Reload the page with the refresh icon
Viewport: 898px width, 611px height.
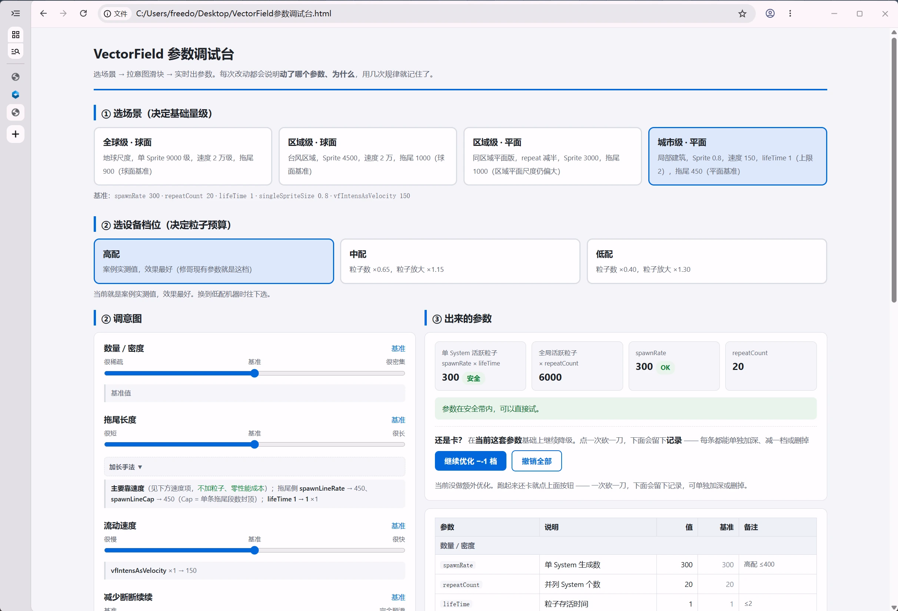coord(83,14)
